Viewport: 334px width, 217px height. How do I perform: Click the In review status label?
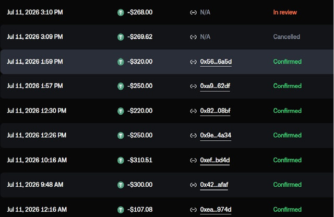coord(285,13)
